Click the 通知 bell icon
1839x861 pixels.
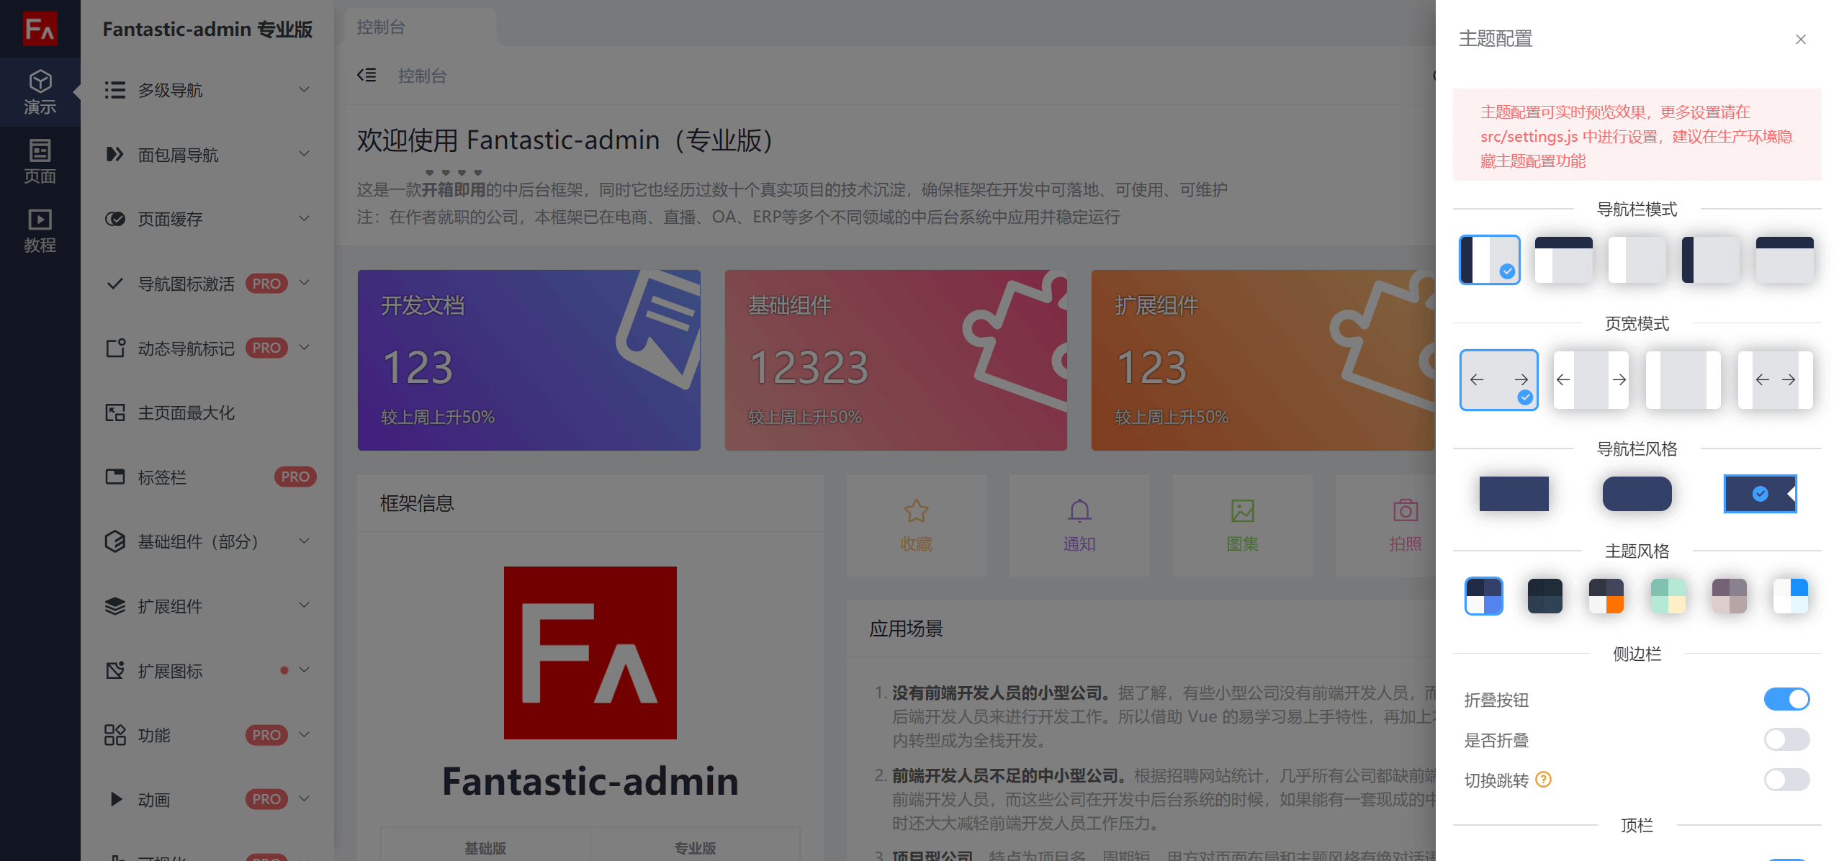(1079, 511)
